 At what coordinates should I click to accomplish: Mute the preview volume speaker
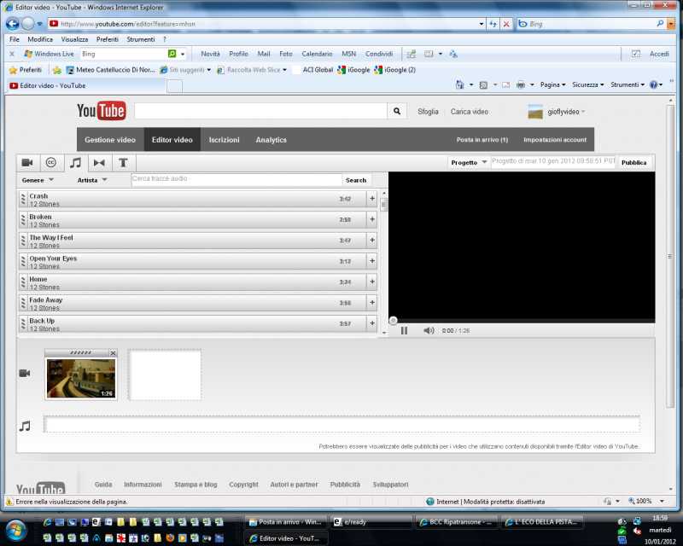[429, 331]
